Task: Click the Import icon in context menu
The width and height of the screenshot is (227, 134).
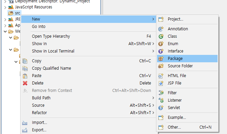Action: (25, 123)
